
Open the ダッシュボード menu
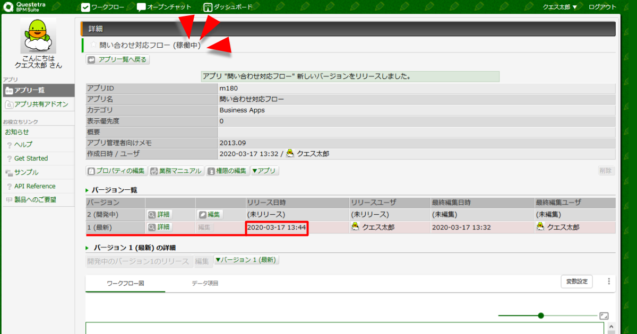pyautogui.click(x=228, y=7)
